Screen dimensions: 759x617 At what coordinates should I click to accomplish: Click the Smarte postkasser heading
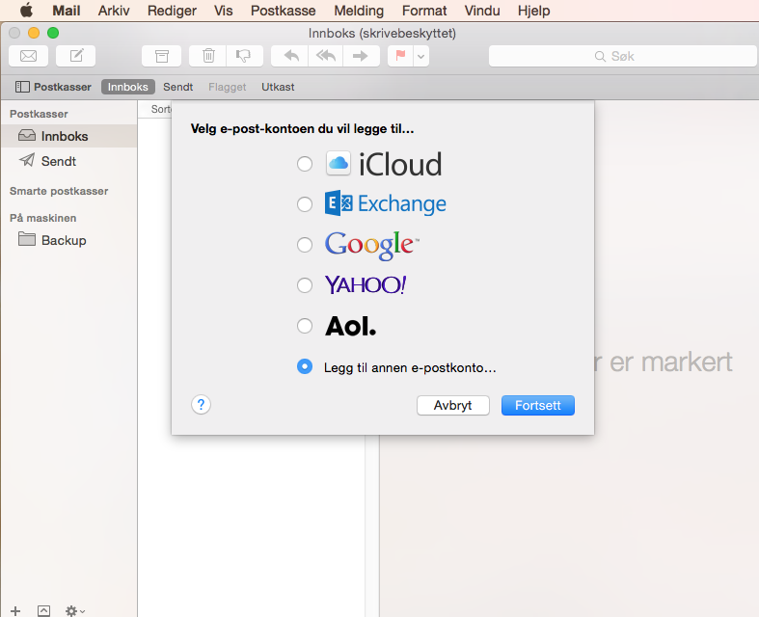[x=59, y=191]
